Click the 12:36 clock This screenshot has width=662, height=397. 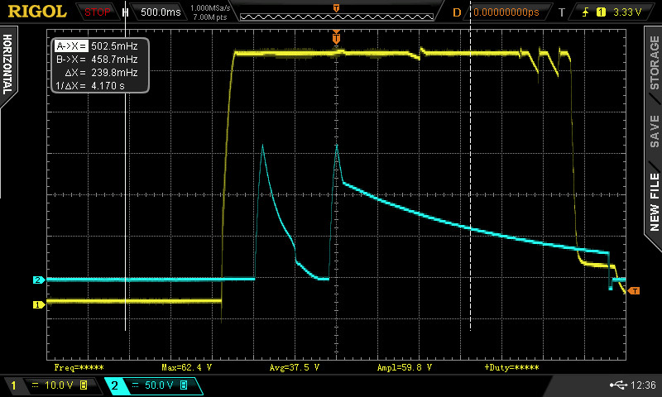coord(643,385)
